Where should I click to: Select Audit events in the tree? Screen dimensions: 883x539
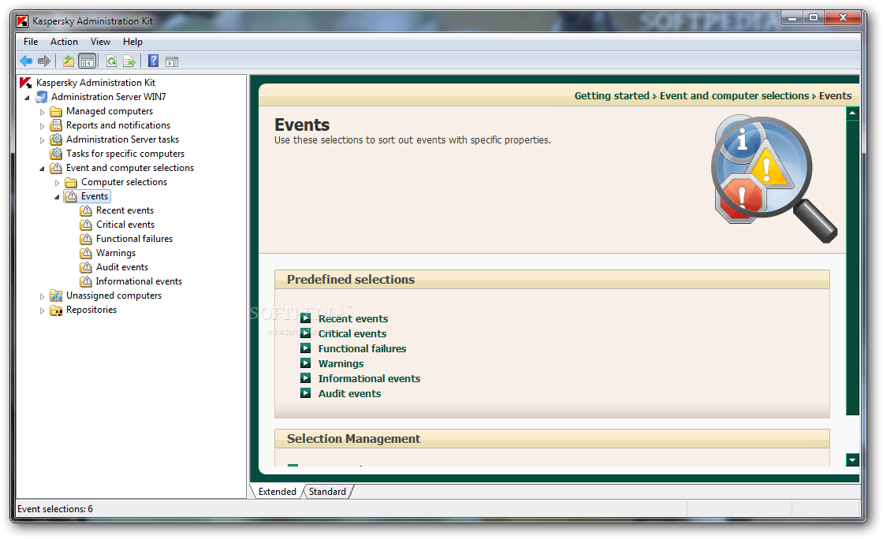(x=122, y=267)
